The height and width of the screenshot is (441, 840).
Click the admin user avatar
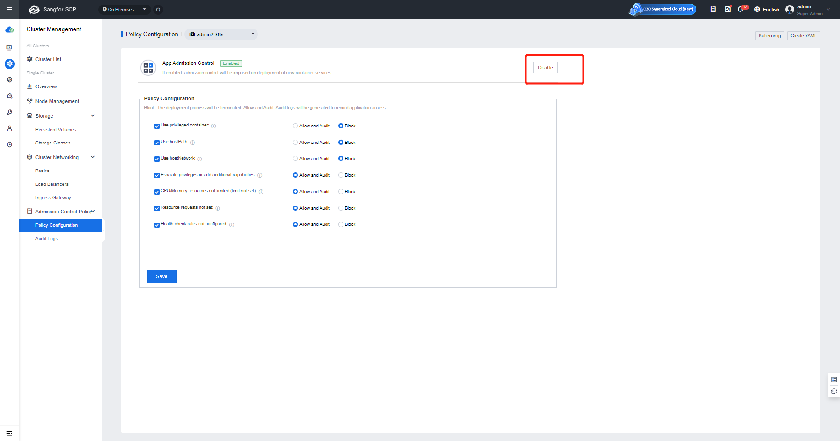pyautogui.click(x=789, y=9)
